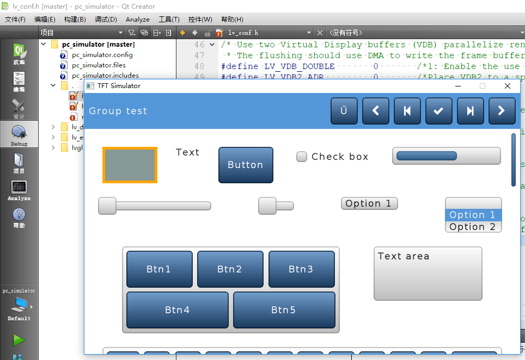Open the Analyze menu

click(x=138, y=20)
